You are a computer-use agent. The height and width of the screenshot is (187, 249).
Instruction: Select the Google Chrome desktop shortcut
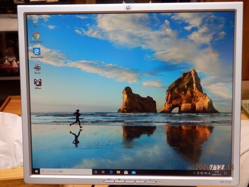click(36, 37)
